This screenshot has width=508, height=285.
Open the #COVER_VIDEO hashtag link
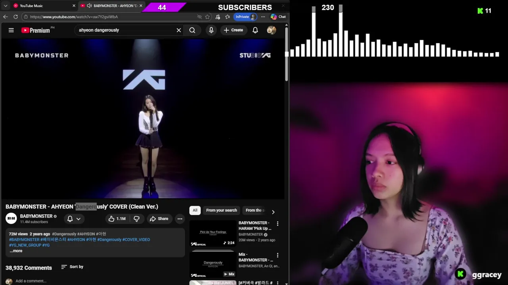tap(136, 239)
